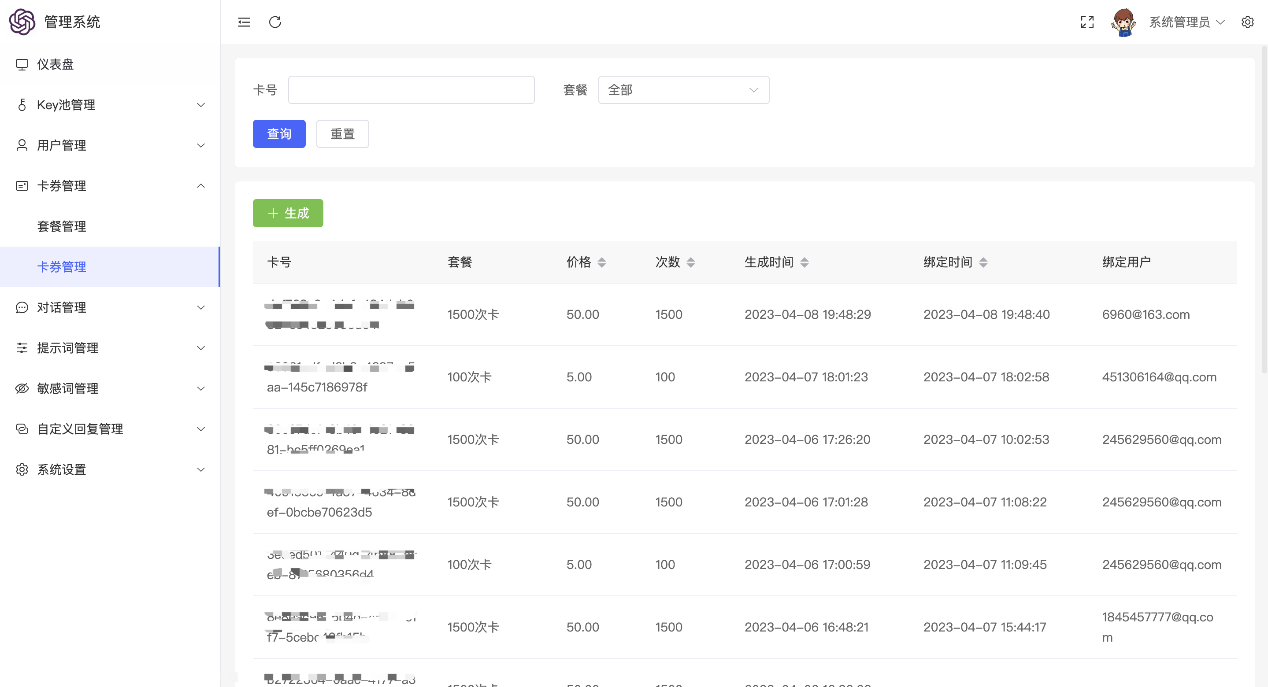Click the 提示词管理 sliders icon

[x=22, y=348]
